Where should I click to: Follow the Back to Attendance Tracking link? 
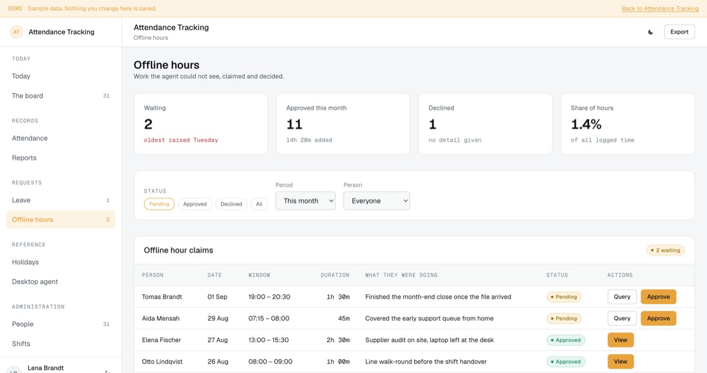point(660,9)
